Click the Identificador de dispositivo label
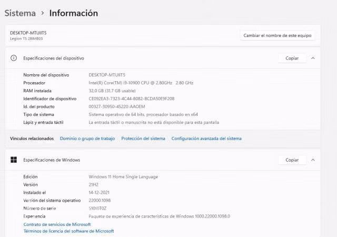 [x=50, y=98]
